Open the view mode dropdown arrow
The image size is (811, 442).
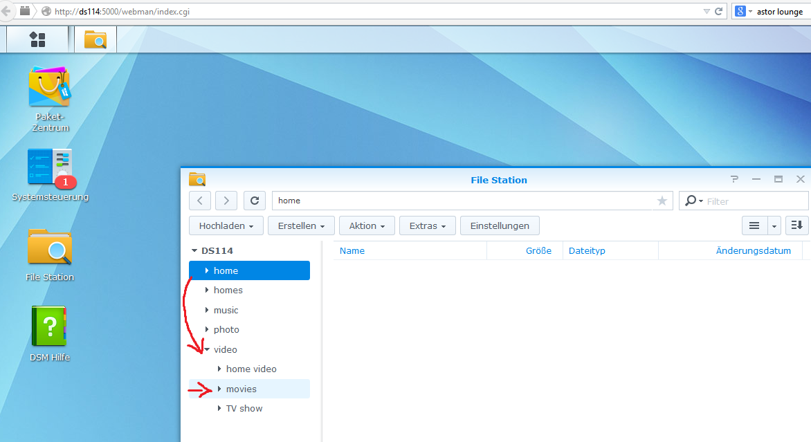[774, 226]
